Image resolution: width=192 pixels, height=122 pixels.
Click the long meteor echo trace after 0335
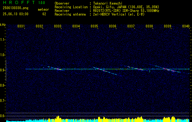[x=105, y=71]
